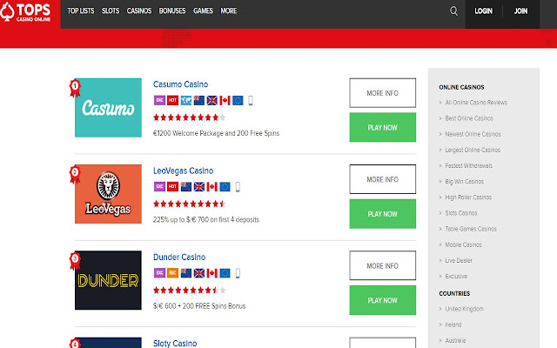Click the Dunder Casino star rating
557x348 pixels.
pyautogui.click(x=190, y=290)
